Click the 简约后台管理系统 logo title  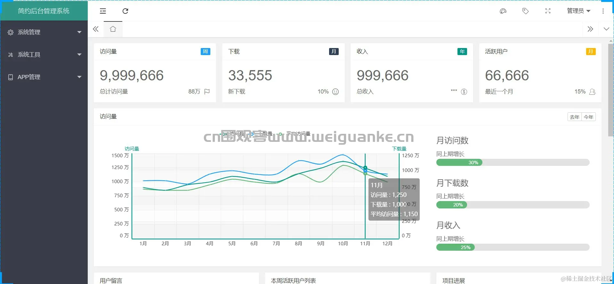(44, 11)
